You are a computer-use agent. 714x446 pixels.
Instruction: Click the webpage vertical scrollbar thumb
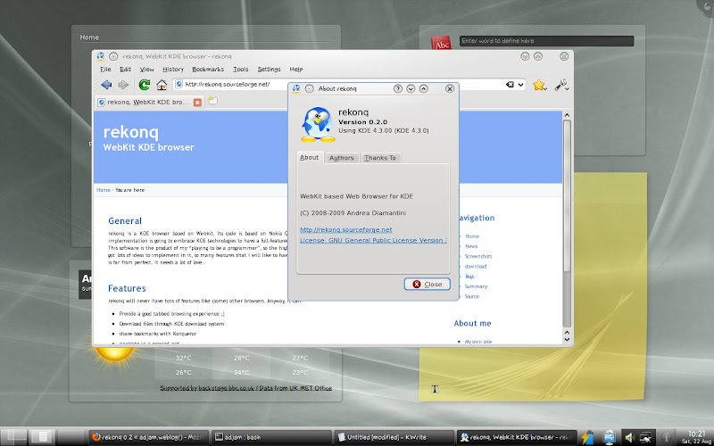click(567, 197)
